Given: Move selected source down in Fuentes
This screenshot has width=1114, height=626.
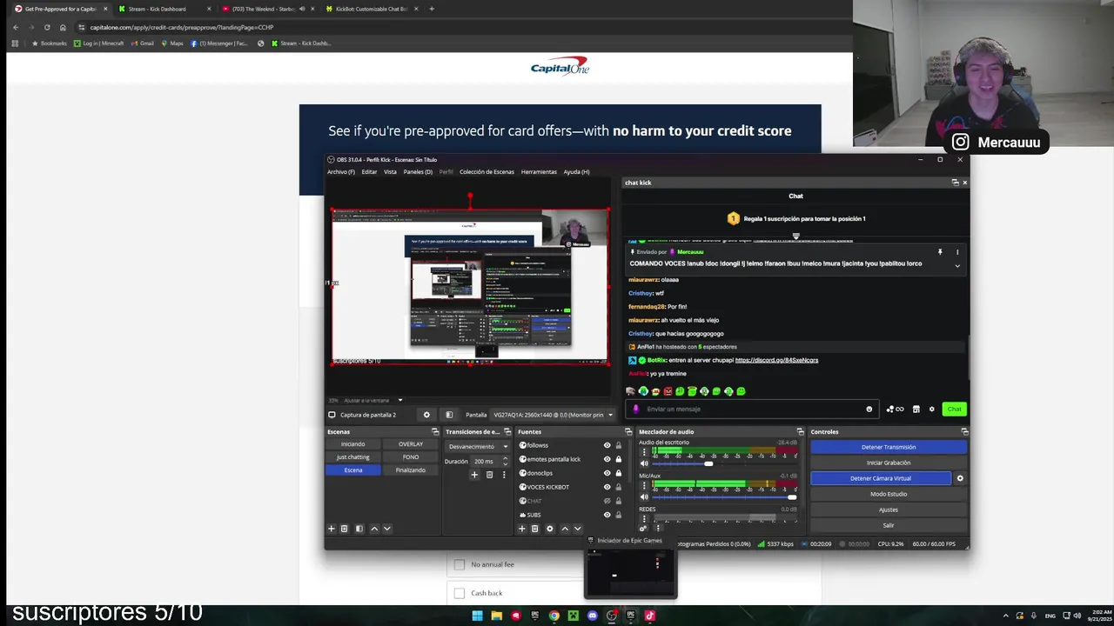Looking at the screenshot, I should pyautogui.click(x=577, y=529).
